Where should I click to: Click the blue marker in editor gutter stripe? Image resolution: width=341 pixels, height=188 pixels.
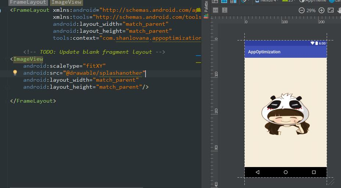tap(198, 56)
